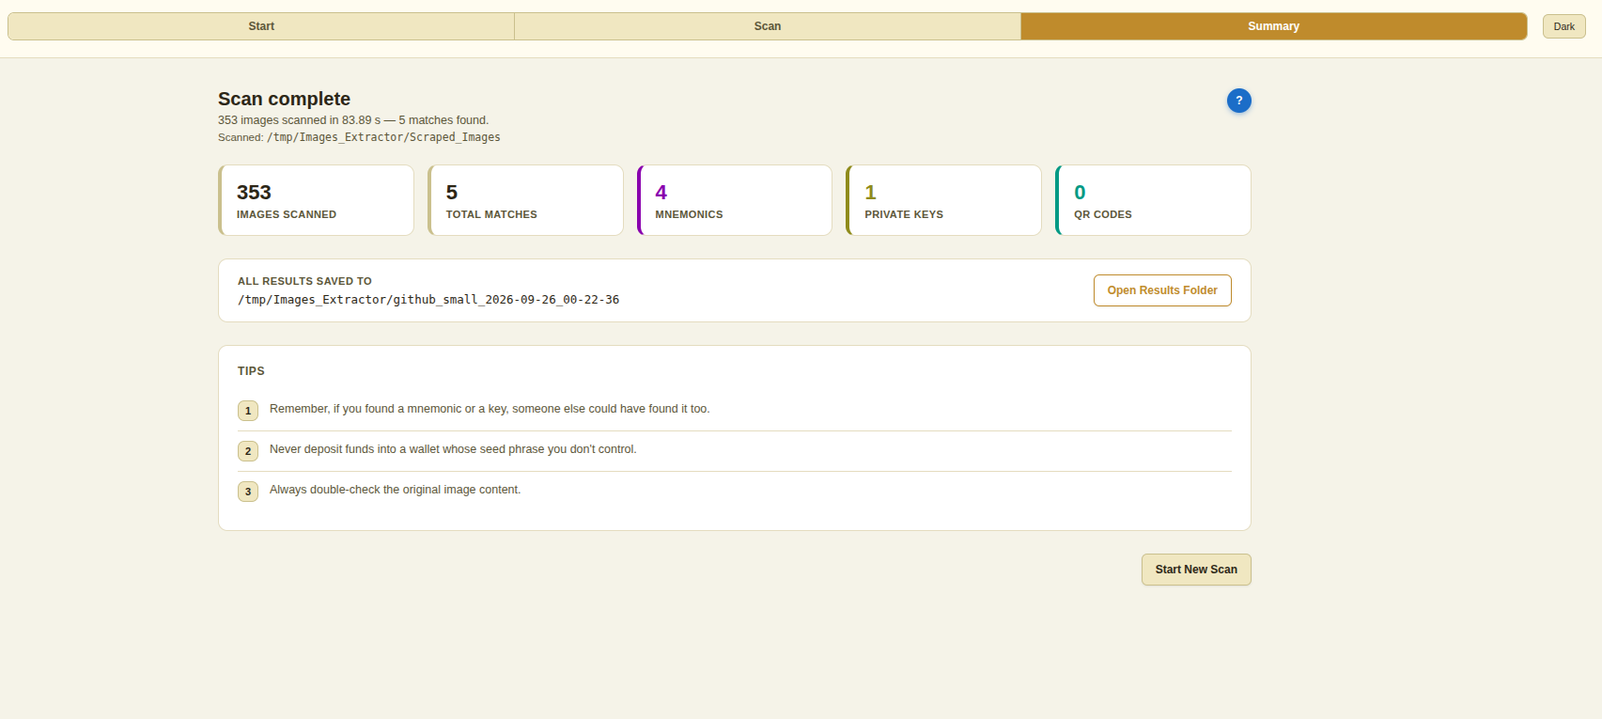Click tip number 3 badge
Viewport: 1602px width, 719px height.
(x=248, y=492)
